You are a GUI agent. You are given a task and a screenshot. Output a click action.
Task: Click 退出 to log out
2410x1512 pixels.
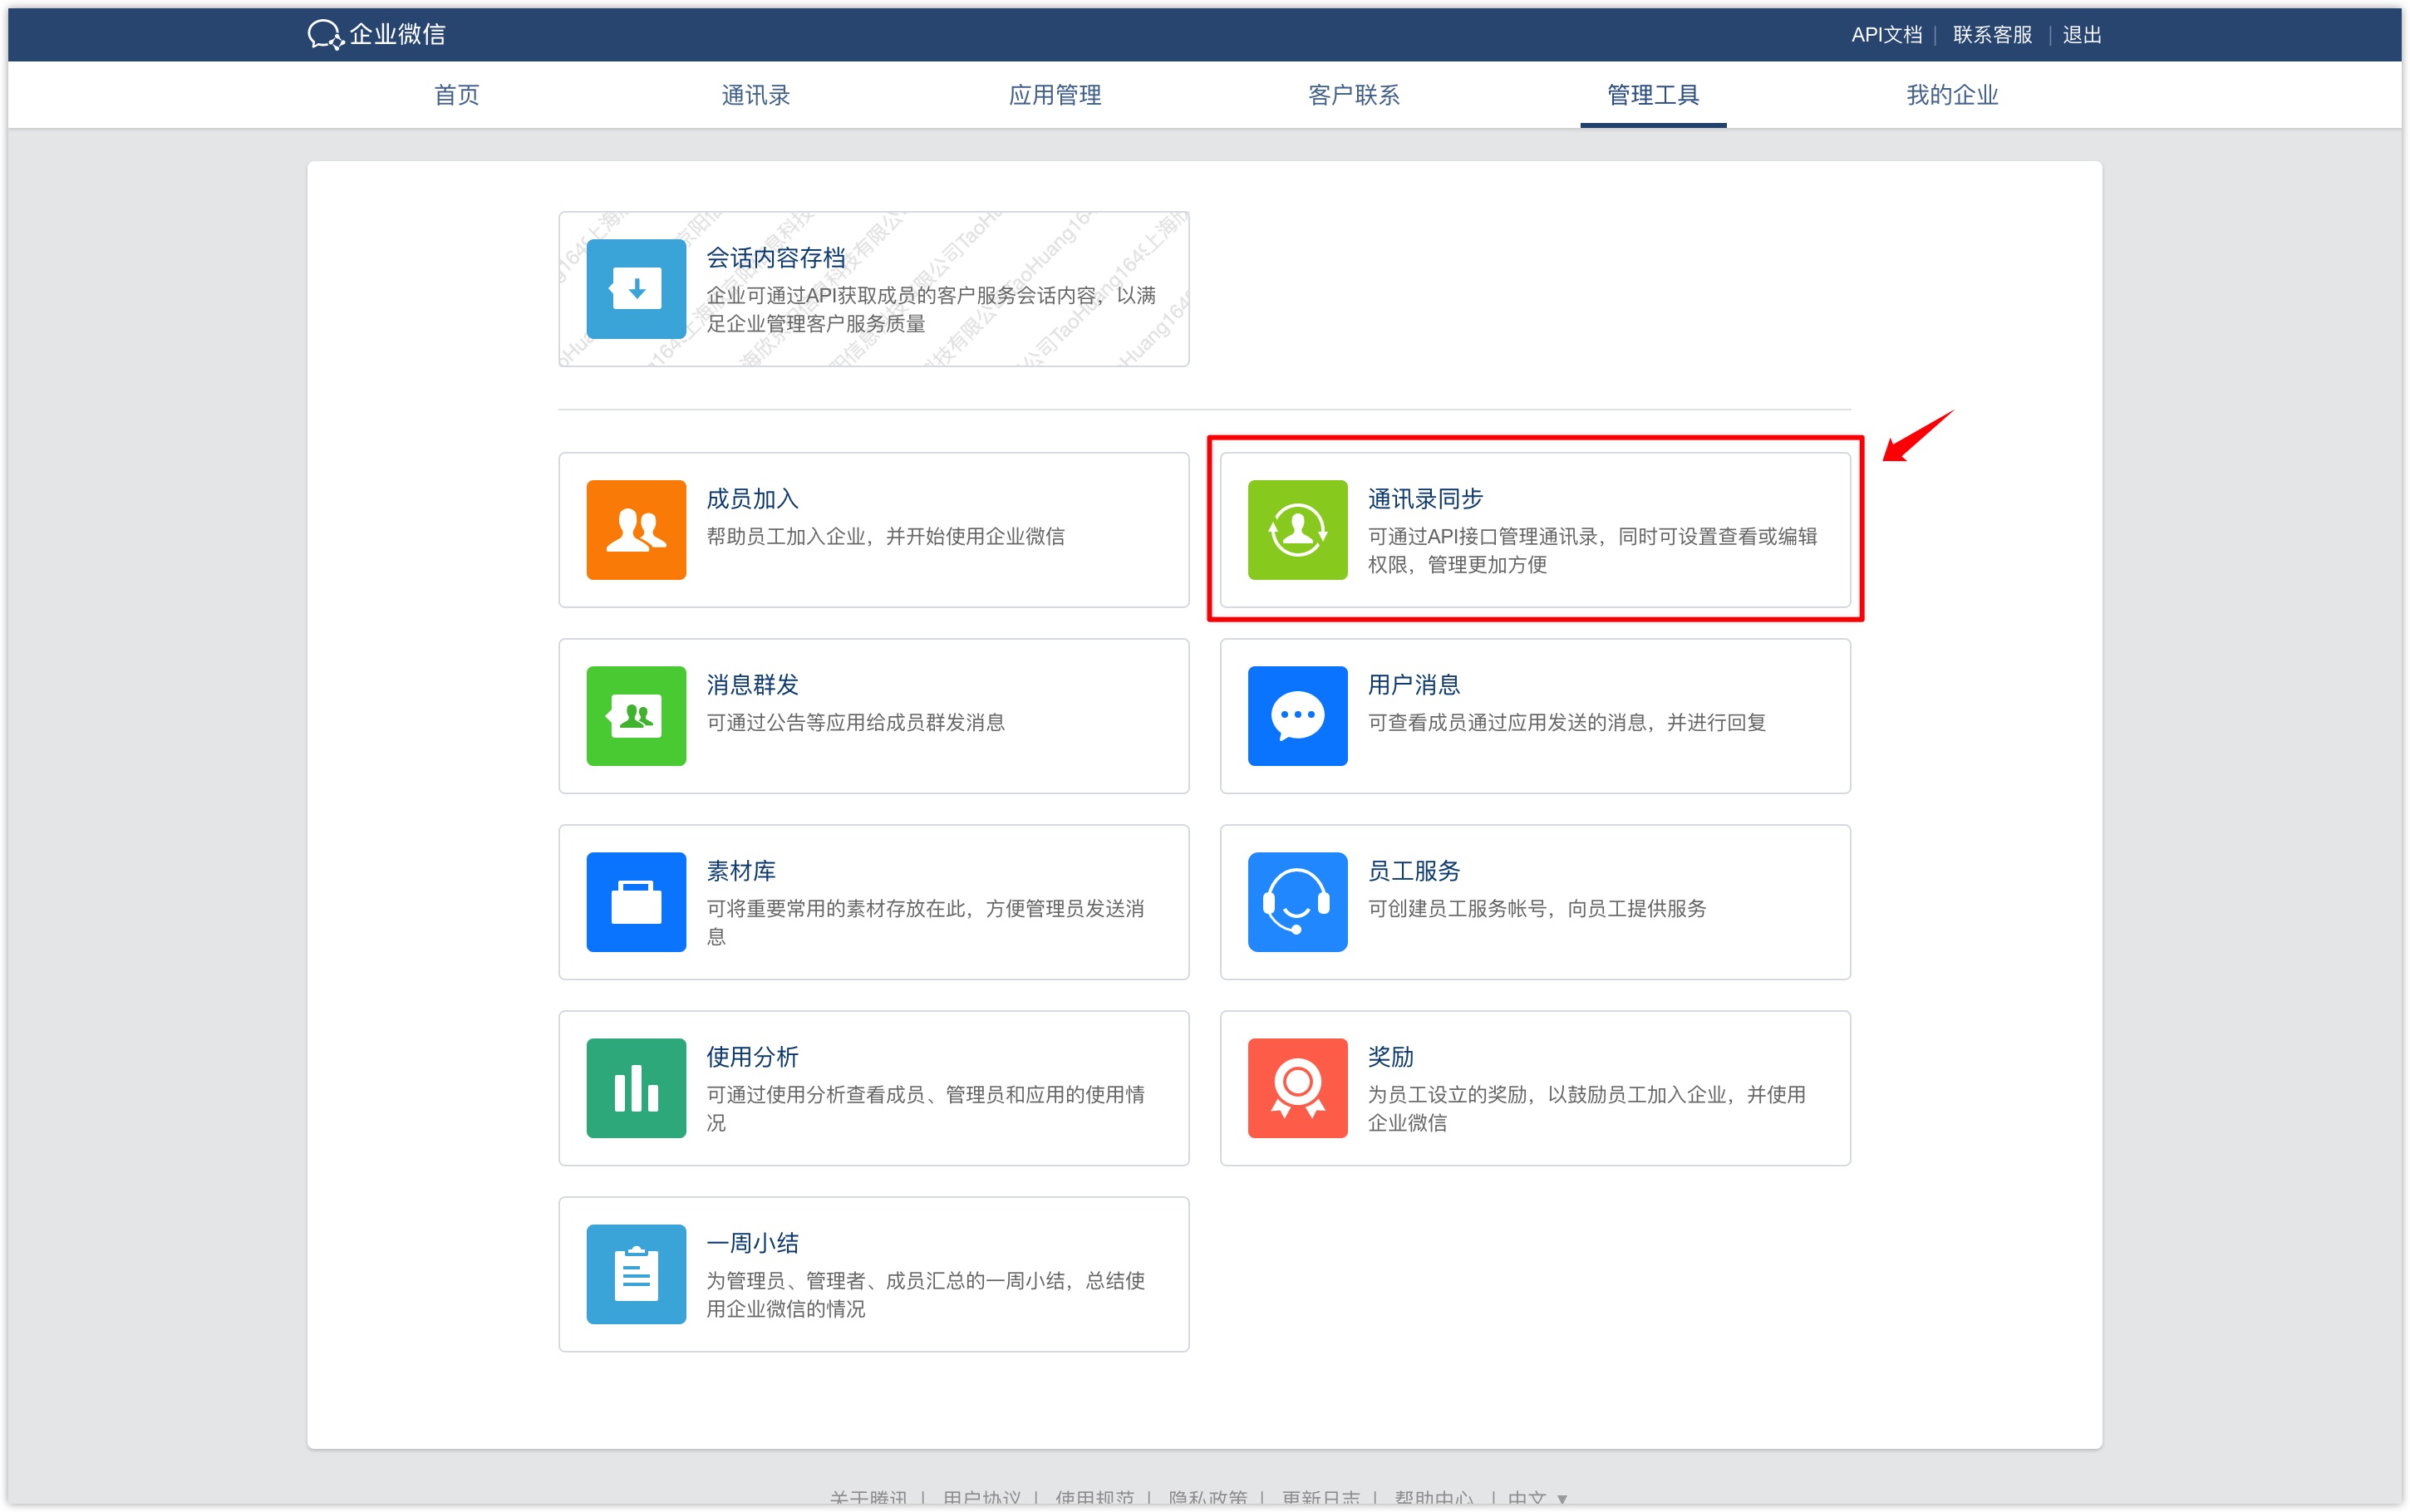coord(2081,35)
